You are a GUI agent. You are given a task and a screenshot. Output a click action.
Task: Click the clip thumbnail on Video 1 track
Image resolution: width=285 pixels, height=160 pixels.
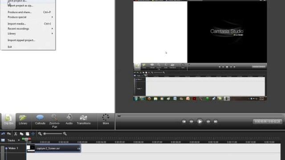(x=31, y=148)
